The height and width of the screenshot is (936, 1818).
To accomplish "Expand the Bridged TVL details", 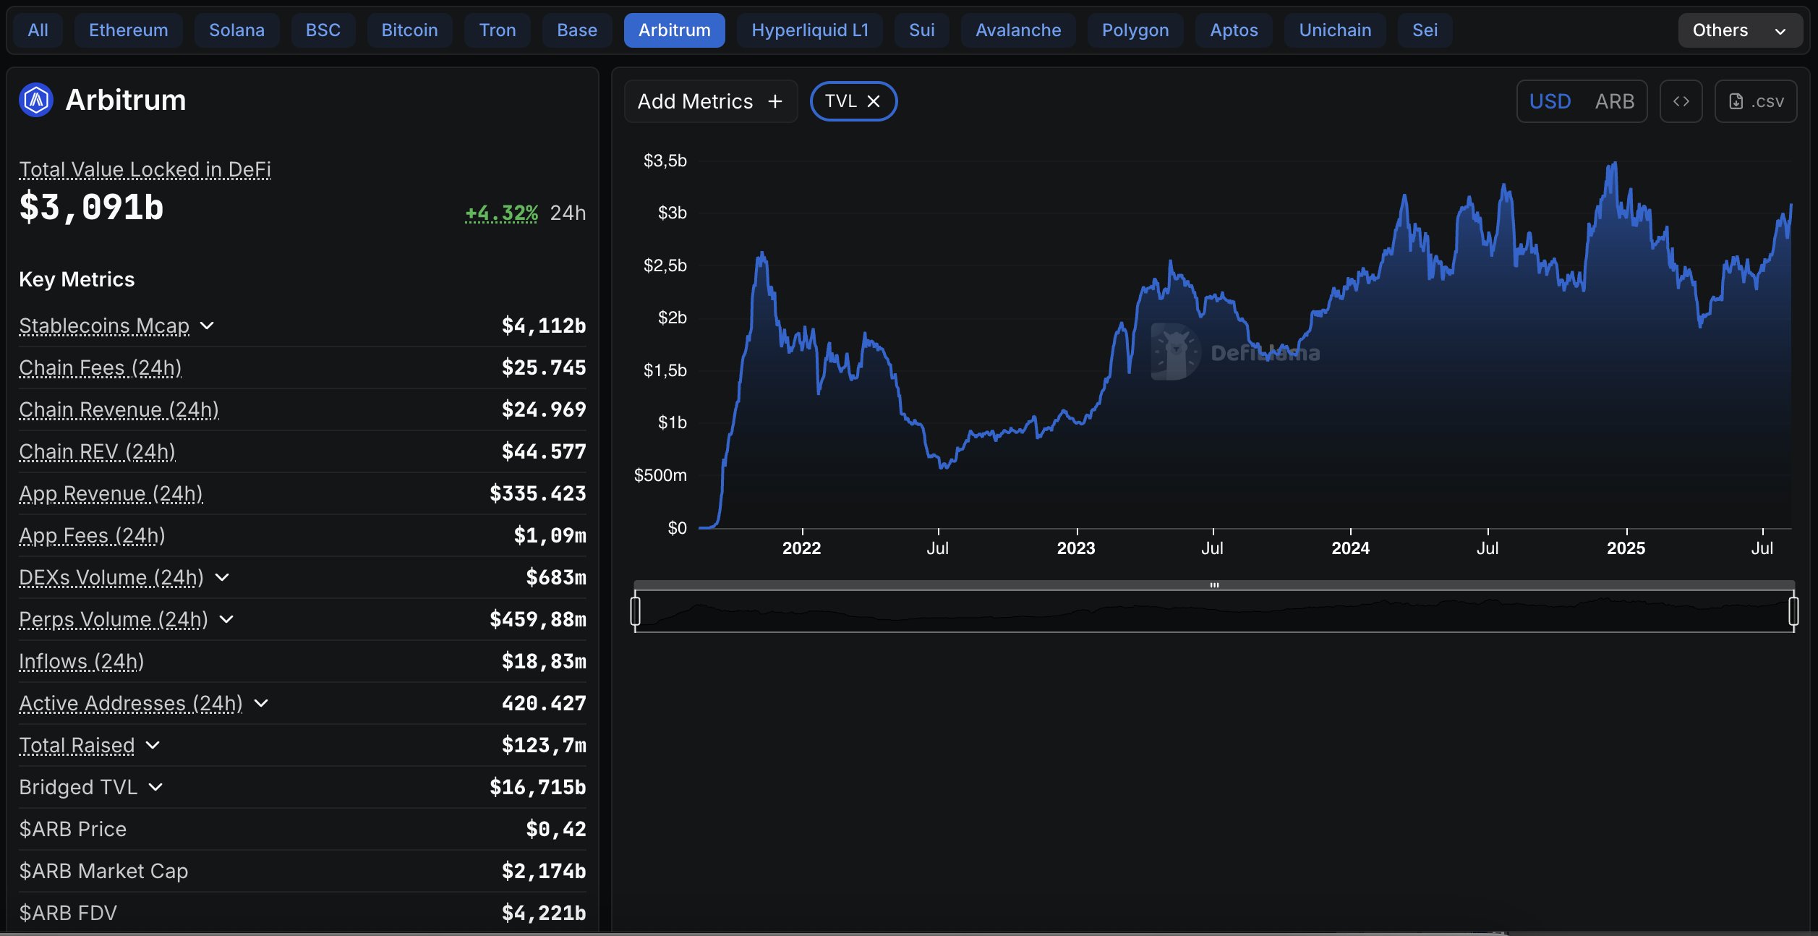I will point(155,787).
